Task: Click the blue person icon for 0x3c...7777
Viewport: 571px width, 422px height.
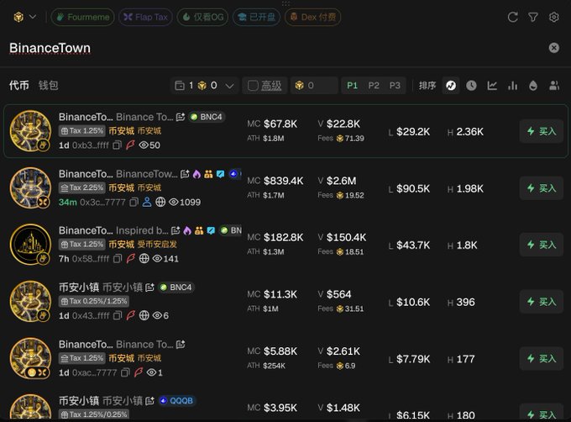Action: [x=147, y=202]
